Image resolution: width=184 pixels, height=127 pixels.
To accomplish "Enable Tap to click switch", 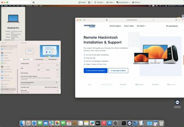I will (57, 91).
